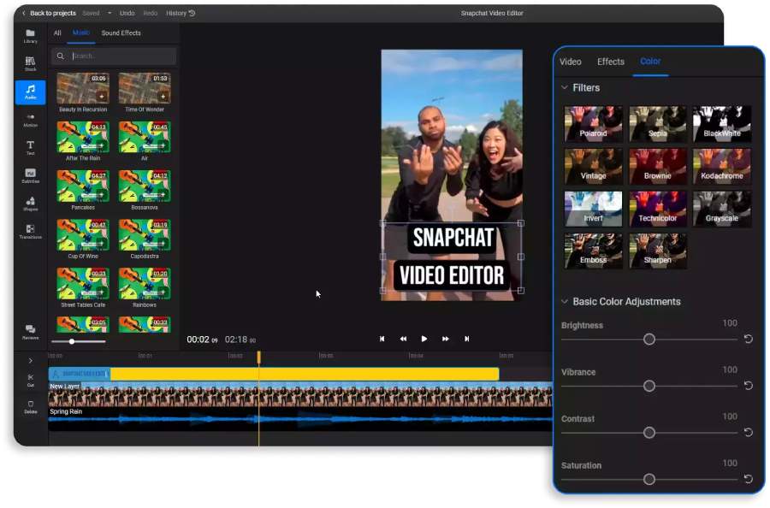Select the Cup Of Wine music track
The width and height of the screenshot is (770, 508).
tap(83, 234)
